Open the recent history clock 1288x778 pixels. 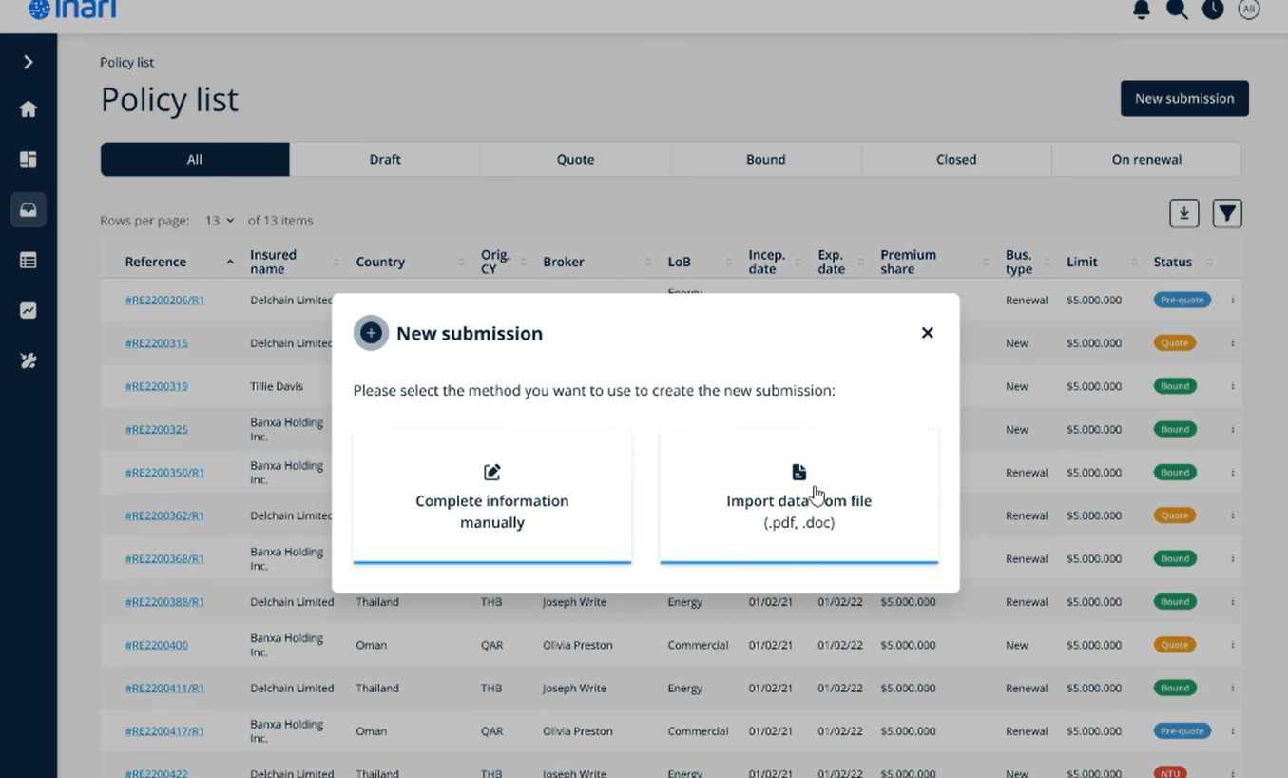click(x=1213, y=10)
